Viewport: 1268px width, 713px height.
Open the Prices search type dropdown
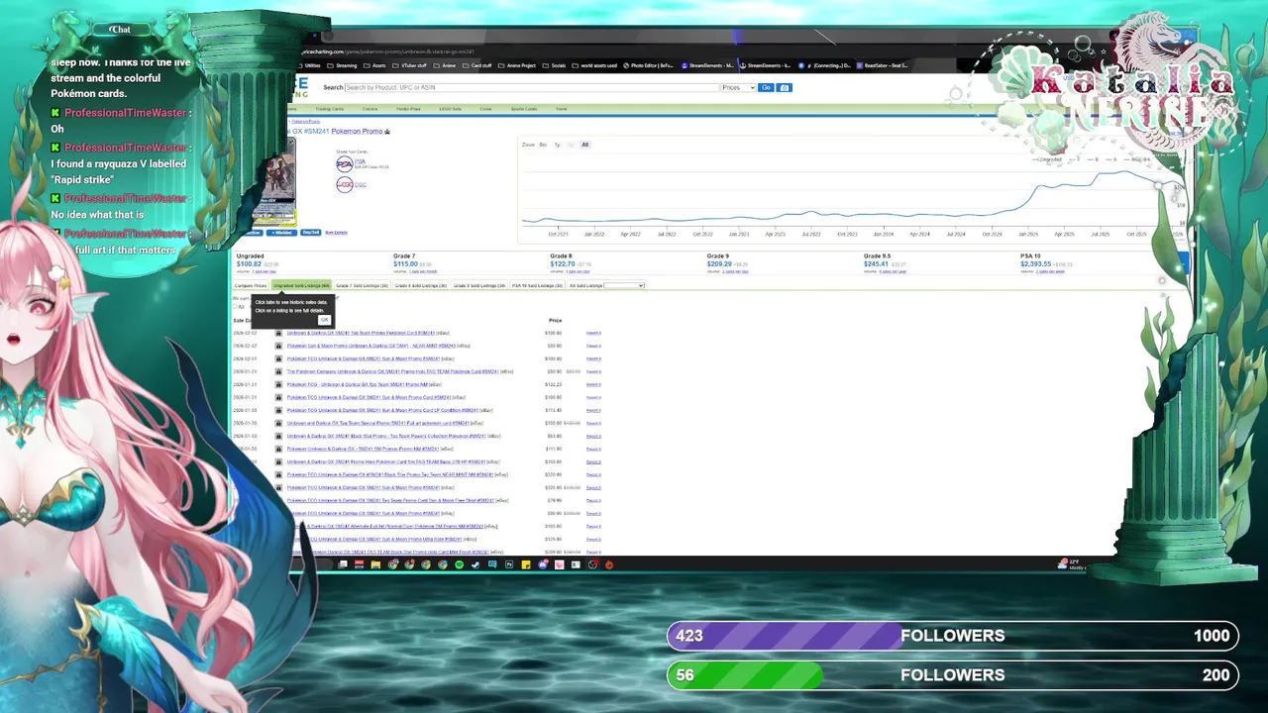point(738,87)
